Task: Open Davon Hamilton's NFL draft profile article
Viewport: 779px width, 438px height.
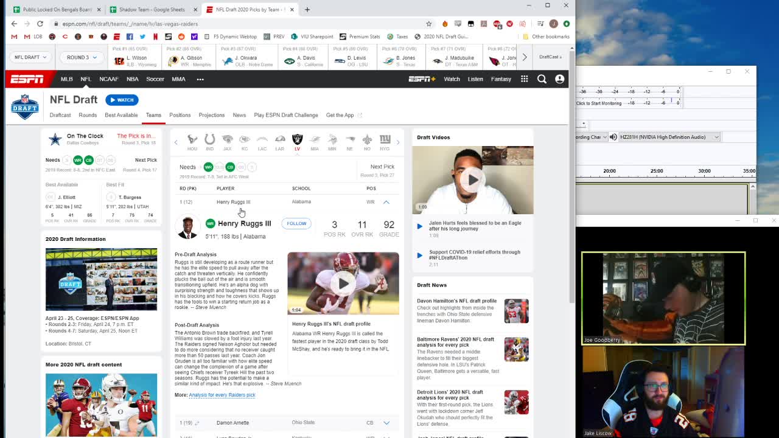Action: [456, 301]
